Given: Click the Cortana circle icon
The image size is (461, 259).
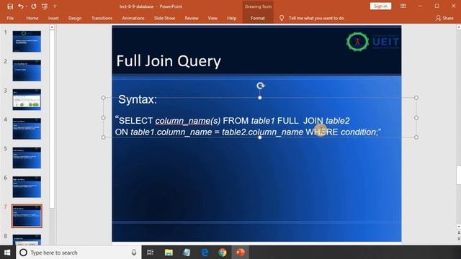Looking at the screenshot, I should click(x=23, y=253).
